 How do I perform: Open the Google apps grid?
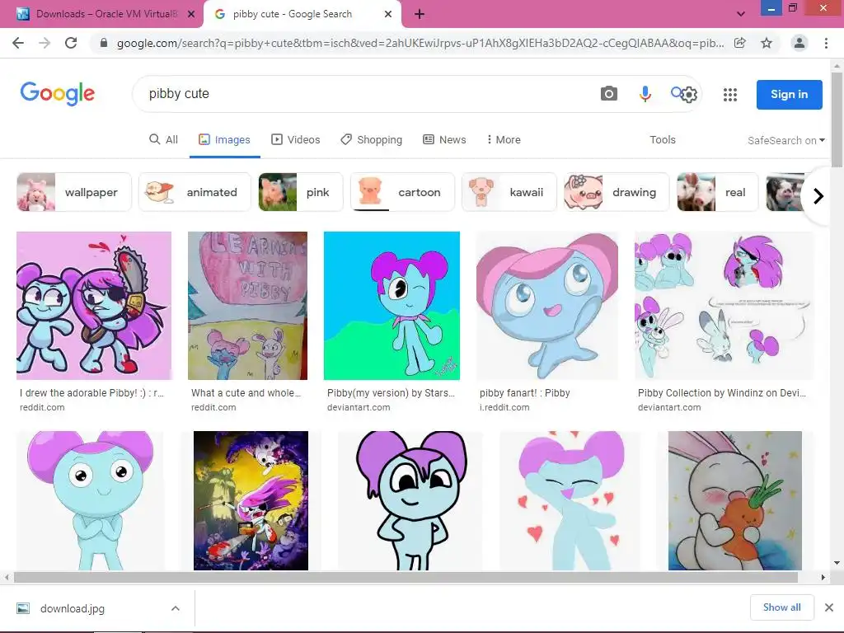coord(730,95)
